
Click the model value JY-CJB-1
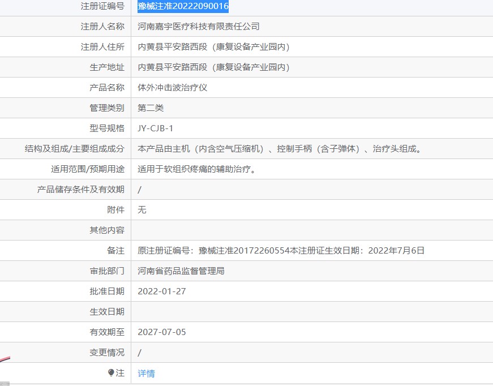pyautogui.click(x=155, y=128)
